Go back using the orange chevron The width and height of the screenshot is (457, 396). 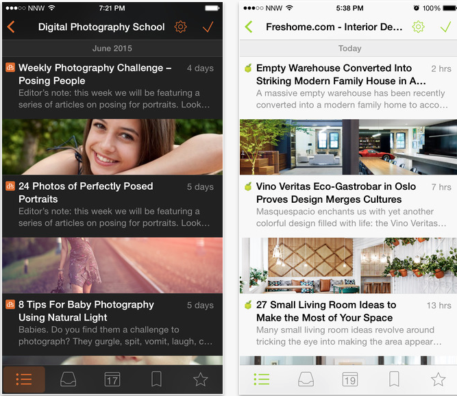[11, 27]
